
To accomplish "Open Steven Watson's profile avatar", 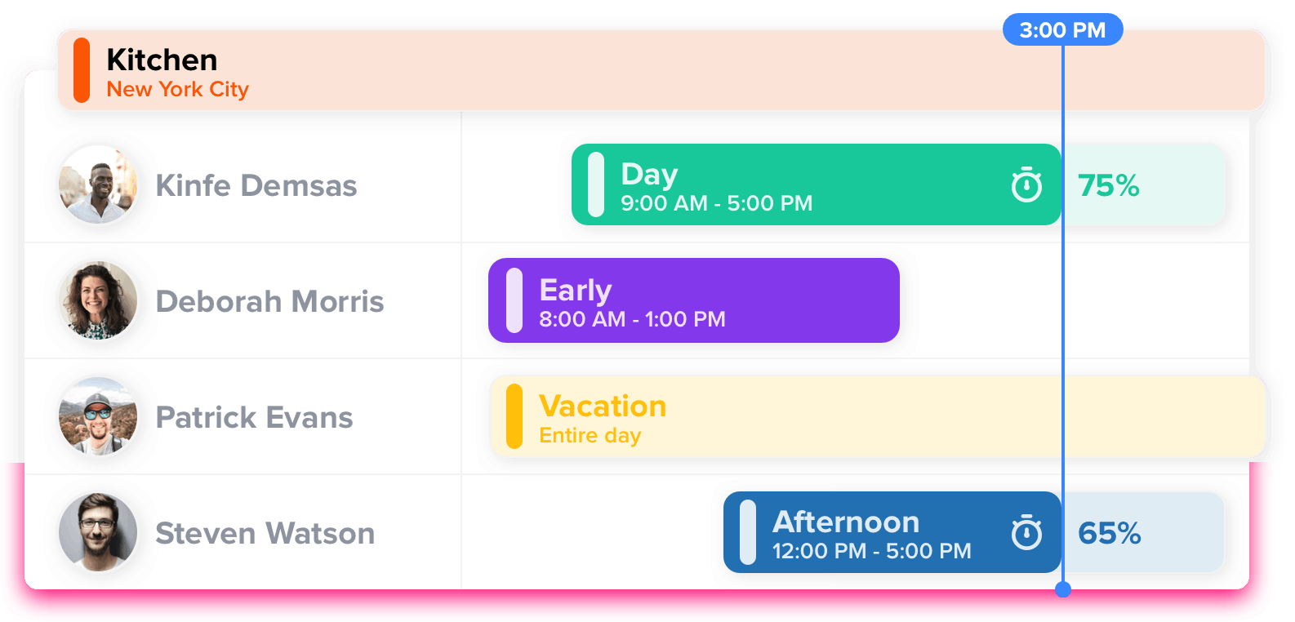I will [97, 532].
